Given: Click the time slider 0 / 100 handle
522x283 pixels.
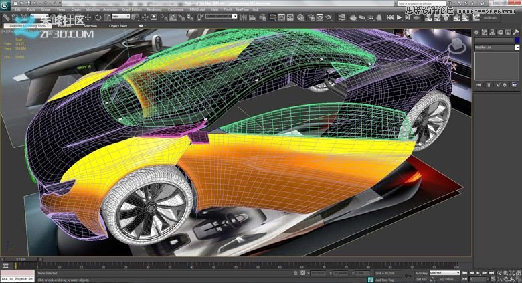Looking at the screenshot, I should pyautogui.click(x=21, y=259).
